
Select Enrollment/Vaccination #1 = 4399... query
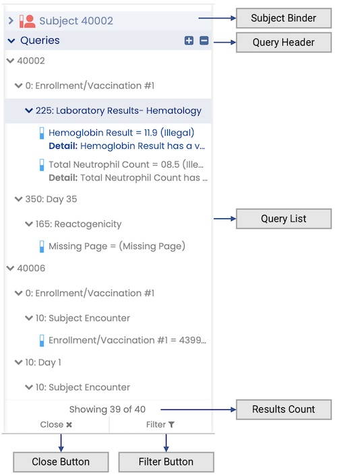pos(127,340)
